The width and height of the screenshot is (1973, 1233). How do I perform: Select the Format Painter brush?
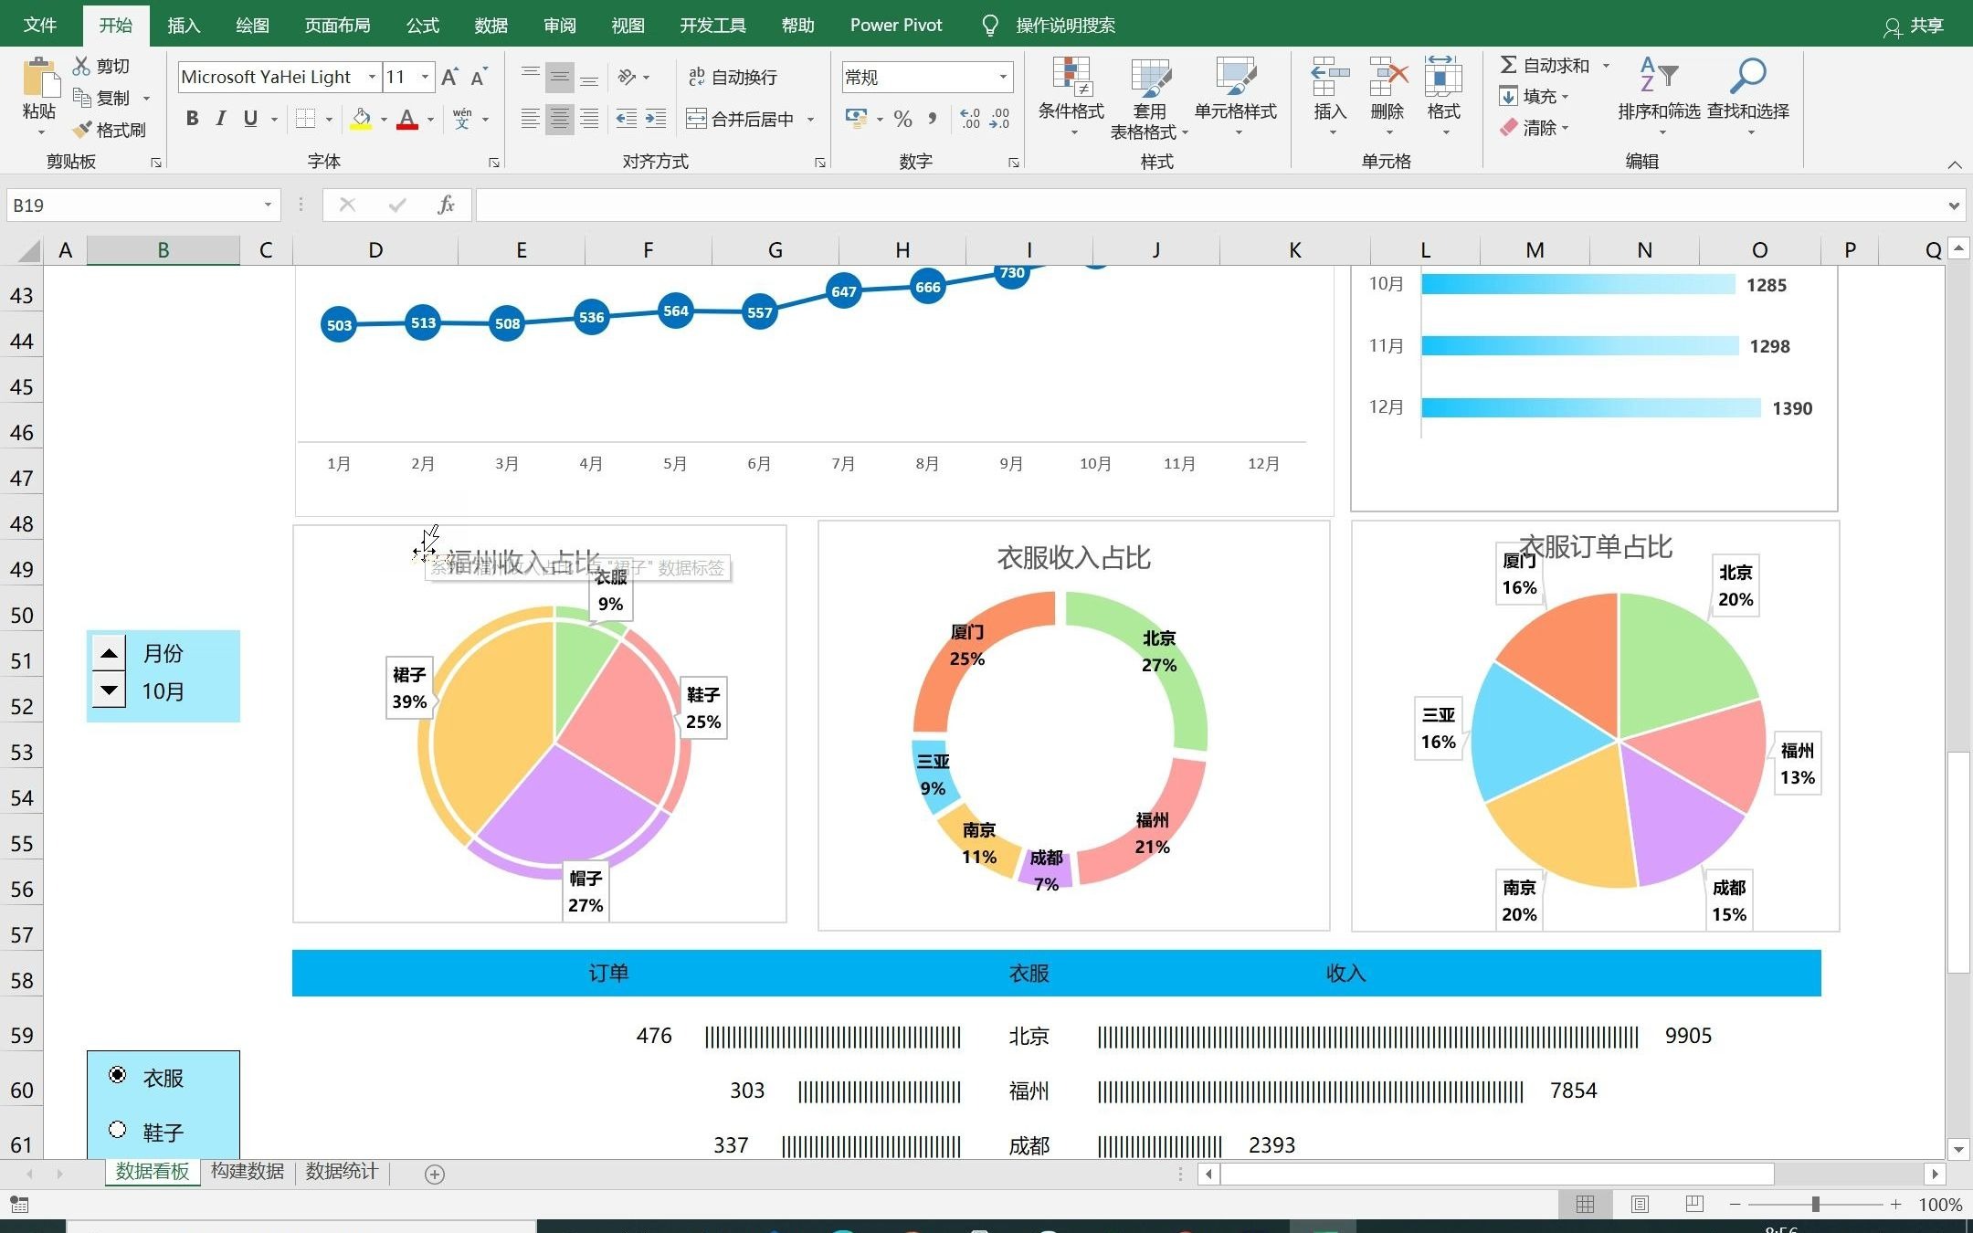(83, 130)
